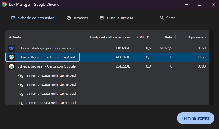Click process ID 11668
Image resolution: width=219 pixels, height=129 pixels.
point(201,57)
